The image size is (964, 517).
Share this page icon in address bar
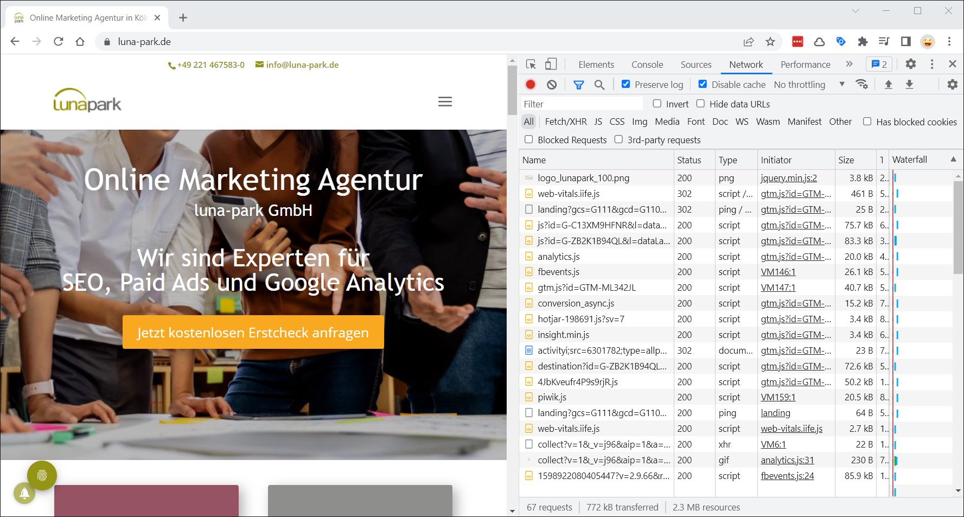(x=749, y=41)
